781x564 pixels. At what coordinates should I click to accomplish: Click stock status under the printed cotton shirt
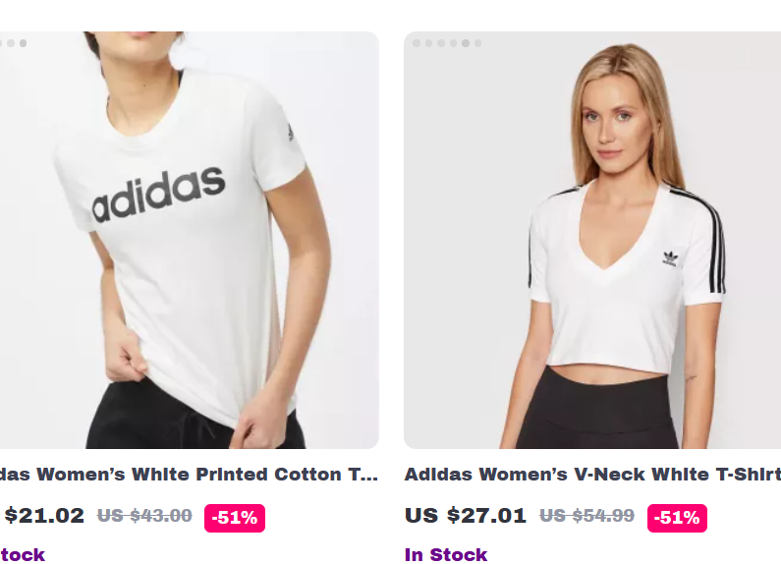(22, 555)
